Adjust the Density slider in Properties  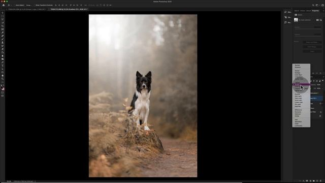pyautogui.click(x=308, y=29)
